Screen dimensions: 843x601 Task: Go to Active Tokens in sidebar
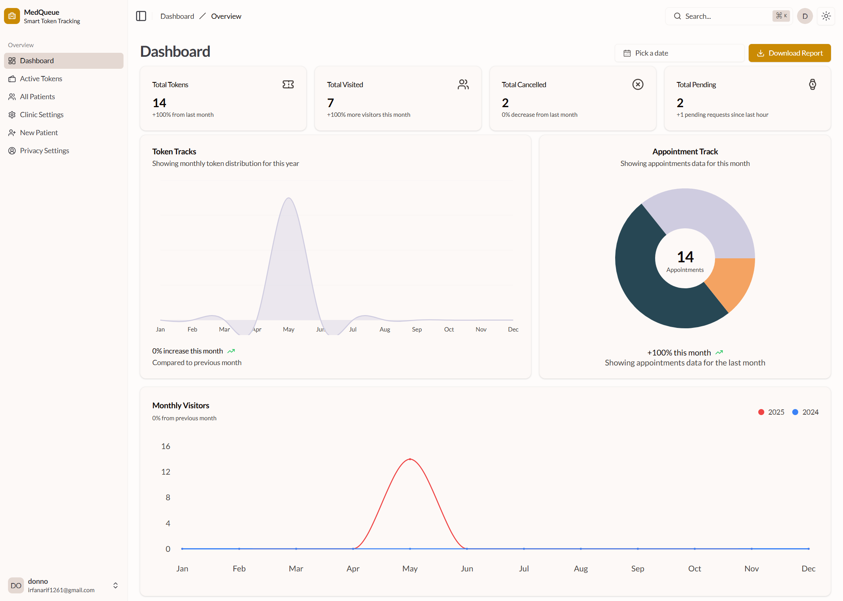click(41, 79)
